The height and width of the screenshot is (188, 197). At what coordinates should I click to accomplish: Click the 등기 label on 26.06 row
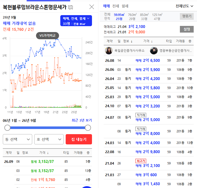[128, 70]
